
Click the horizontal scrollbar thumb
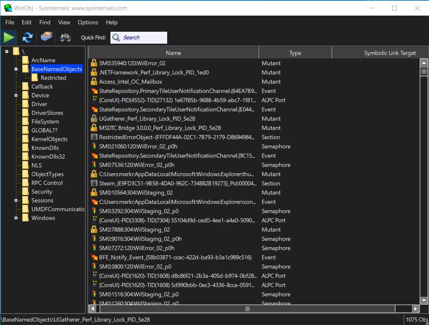coord(247,309)
